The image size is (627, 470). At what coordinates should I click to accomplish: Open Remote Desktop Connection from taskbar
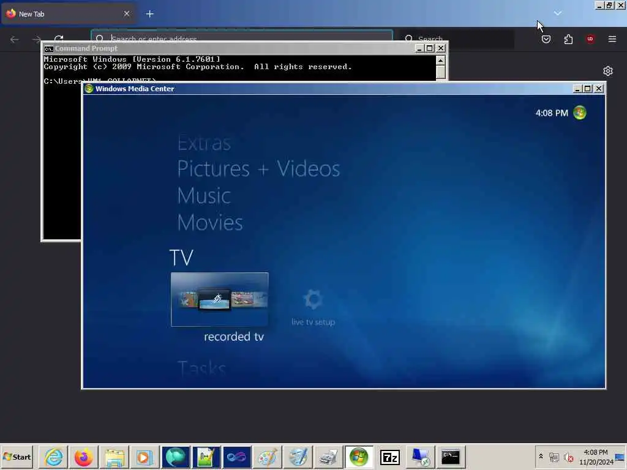(421, 457)
